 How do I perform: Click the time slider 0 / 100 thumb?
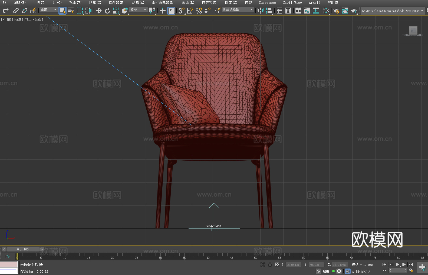(23, 249)
